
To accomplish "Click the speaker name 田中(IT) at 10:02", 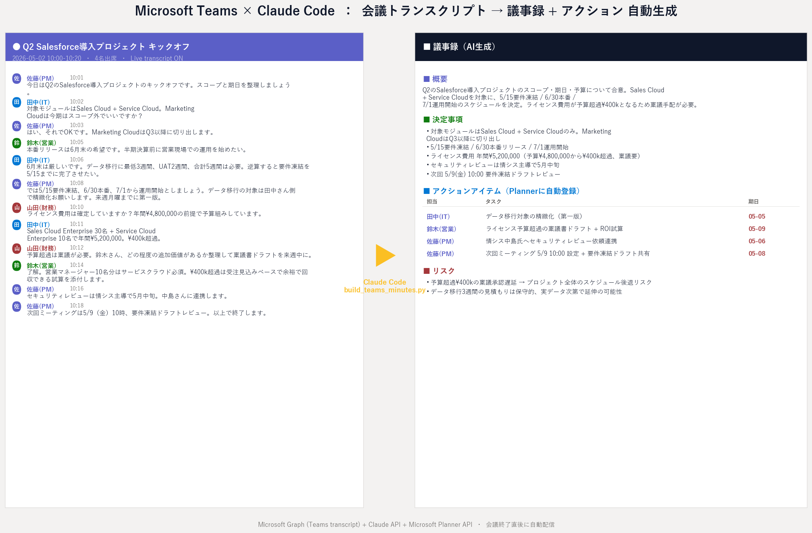I will click(38, 102).
